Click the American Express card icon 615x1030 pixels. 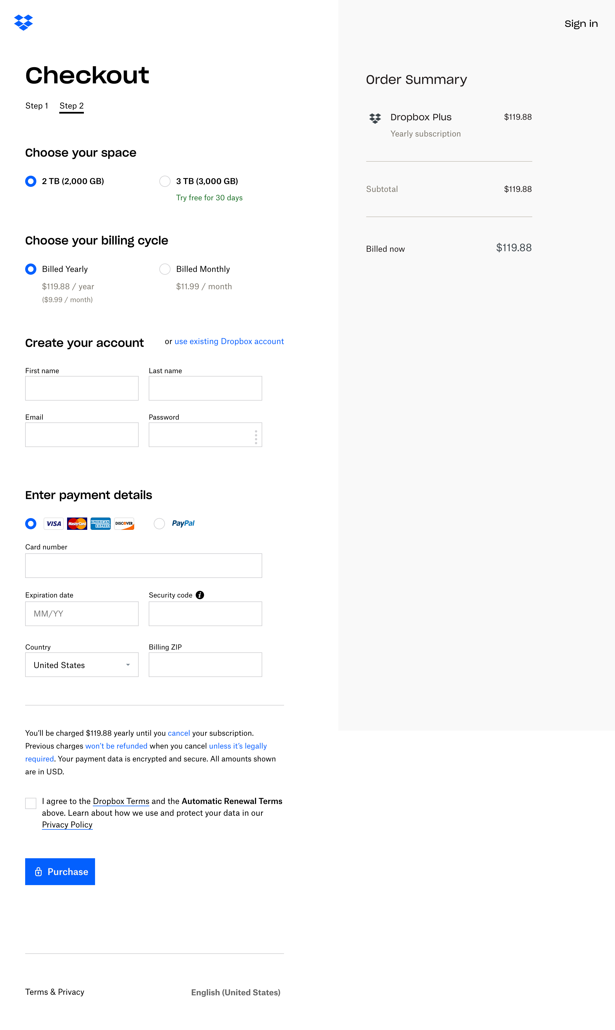pyautogui.click(x=100, y=524)
